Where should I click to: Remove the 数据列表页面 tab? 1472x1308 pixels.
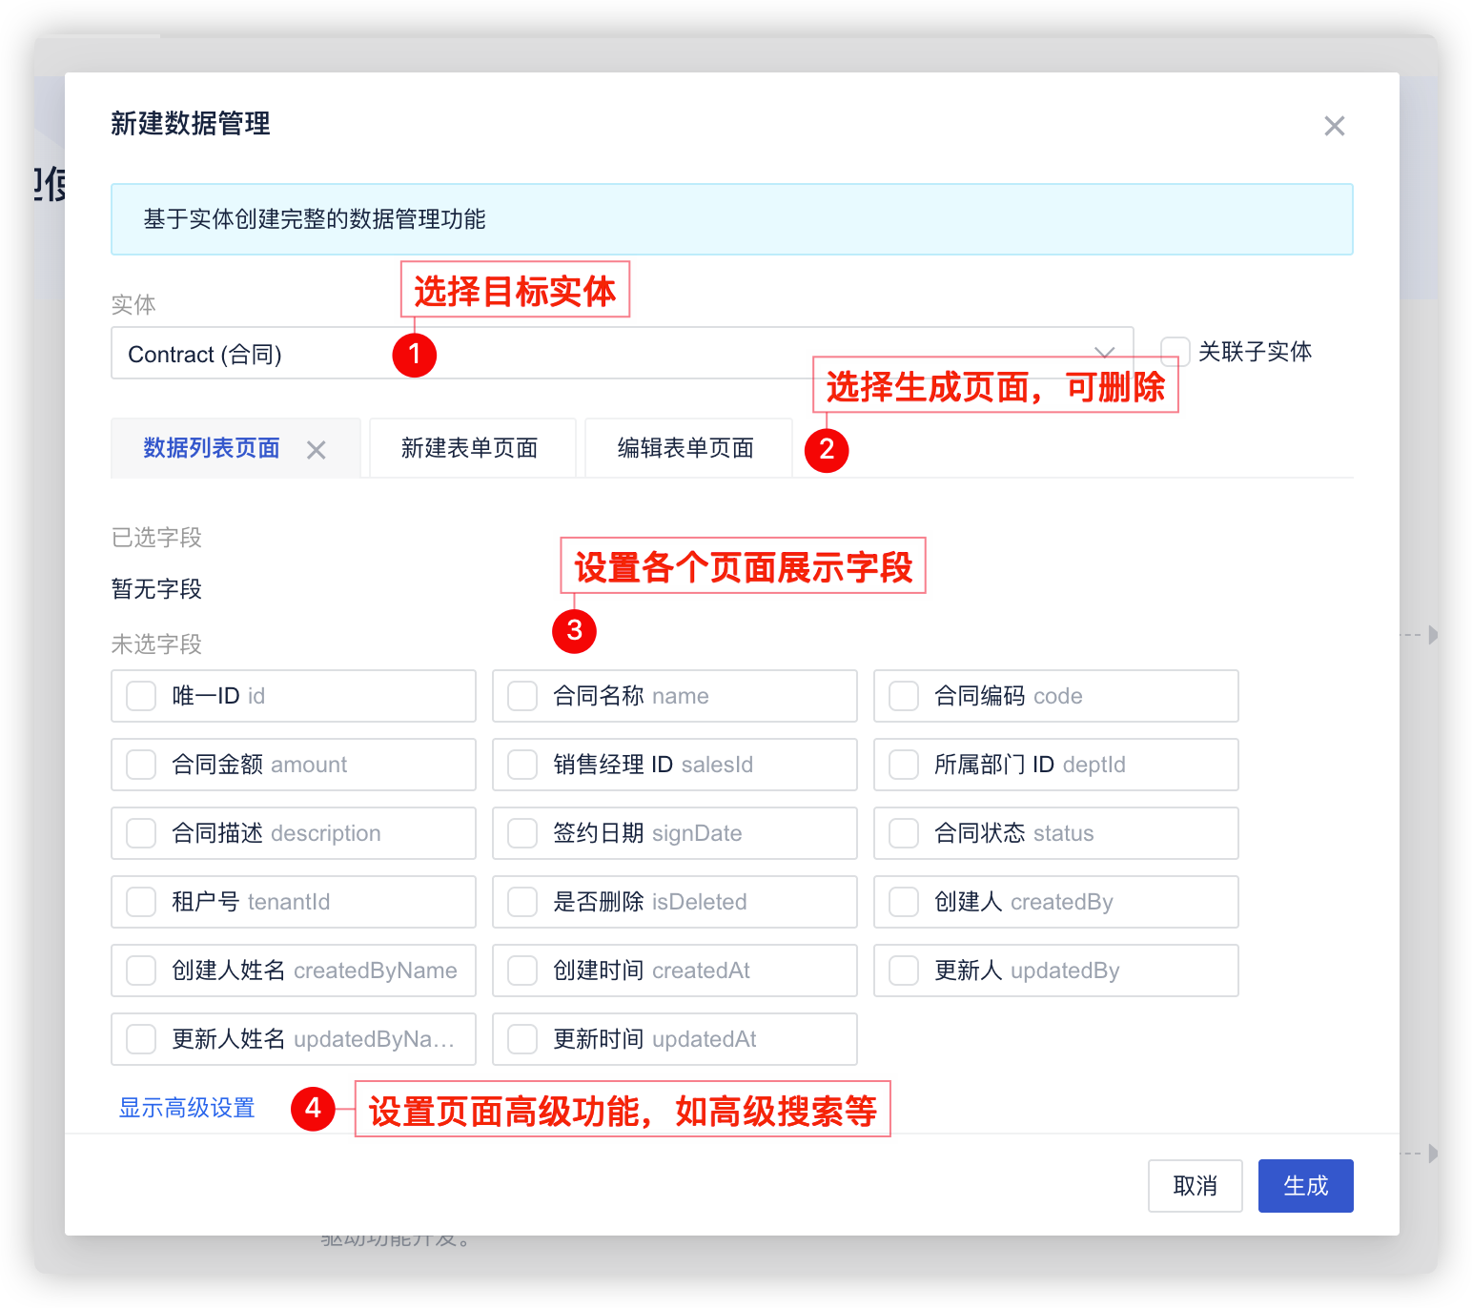(316, 448)
